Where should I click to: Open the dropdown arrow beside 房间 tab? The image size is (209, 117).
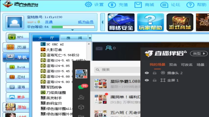[x=90, y=38]
